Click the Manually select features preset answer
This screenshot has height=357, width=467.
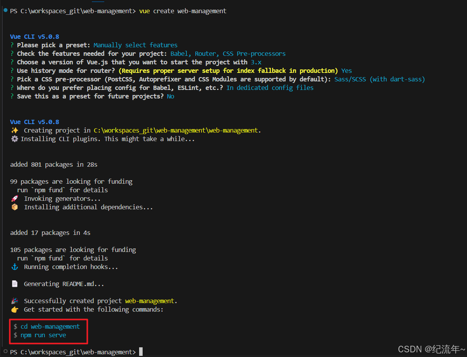(135, 45)
